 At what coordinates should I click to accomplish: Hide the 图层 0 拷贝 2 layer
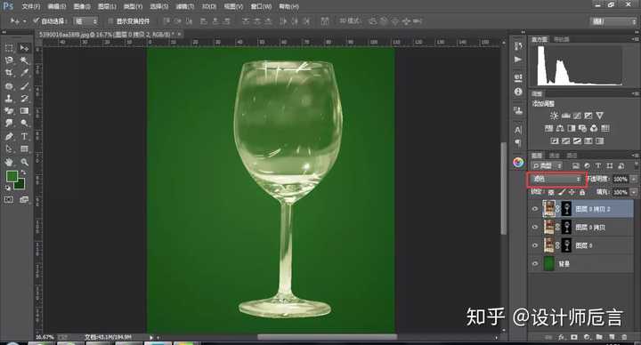[535, 209]
